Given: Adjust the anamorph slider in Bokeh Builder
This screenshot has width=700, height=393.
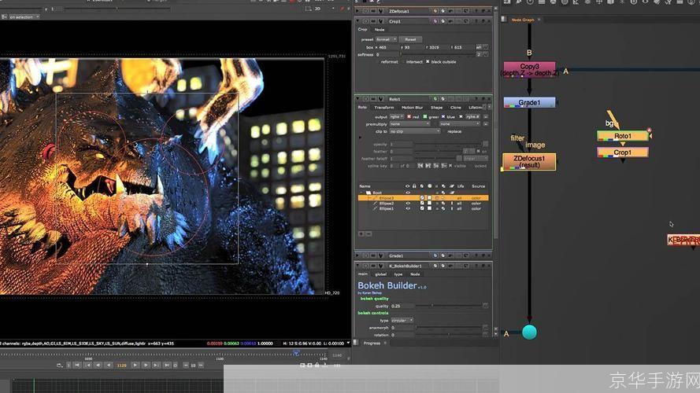Looking at the screenshot, I should (x=449, y=328).
